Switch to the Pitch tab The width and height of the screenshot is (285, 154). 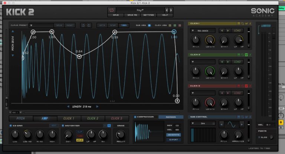[x=21, y=119]
